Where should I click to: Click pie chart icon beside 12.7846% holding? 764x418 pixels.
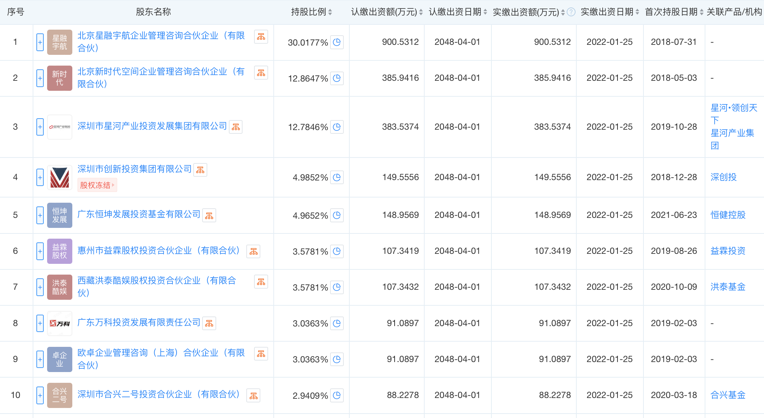pyautogui.click(x=337, y=127)
